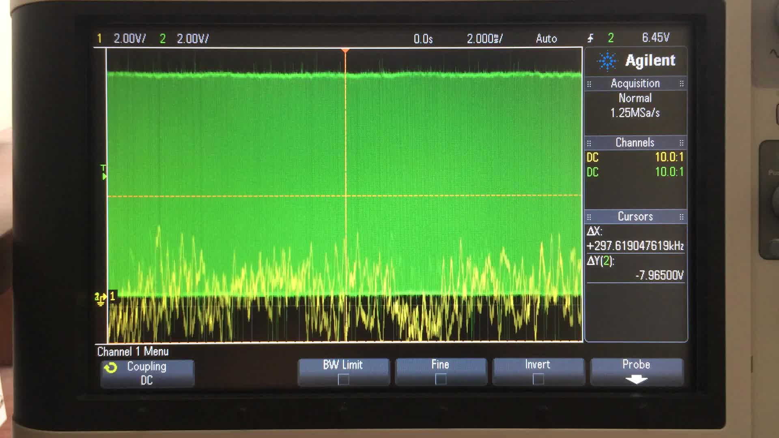Image resolution: width=779 pixels, height=438 pixels.
Task: Click the orange trigger time reference triangle
Action: [345, 51]
